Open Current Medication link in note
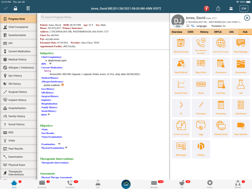Image resolution: width=252 pixels, height=189 pixels. point(52,68)
